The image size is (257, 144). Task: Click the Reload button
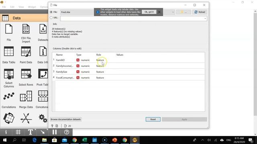(x=200, y=12)
